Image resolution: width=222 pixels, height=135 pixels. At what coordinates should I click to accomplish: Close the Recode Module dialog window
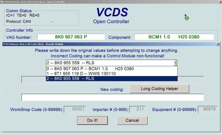(218, 44)
